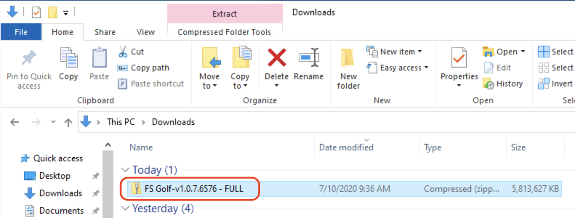This screenshot has width=575, height=218.
Task: Open the Share ribbon tab
Action: coord(105,32)
